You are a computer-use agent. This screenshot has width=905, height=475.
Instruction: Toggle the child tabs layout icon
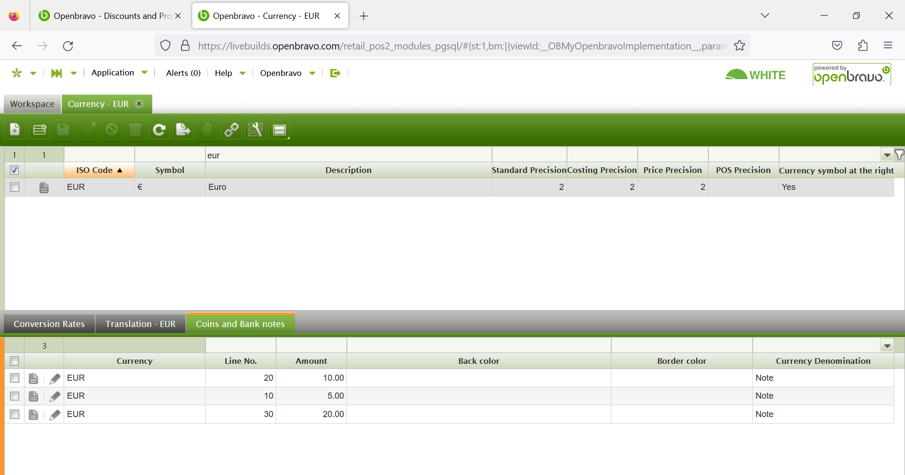coord(280,130)
